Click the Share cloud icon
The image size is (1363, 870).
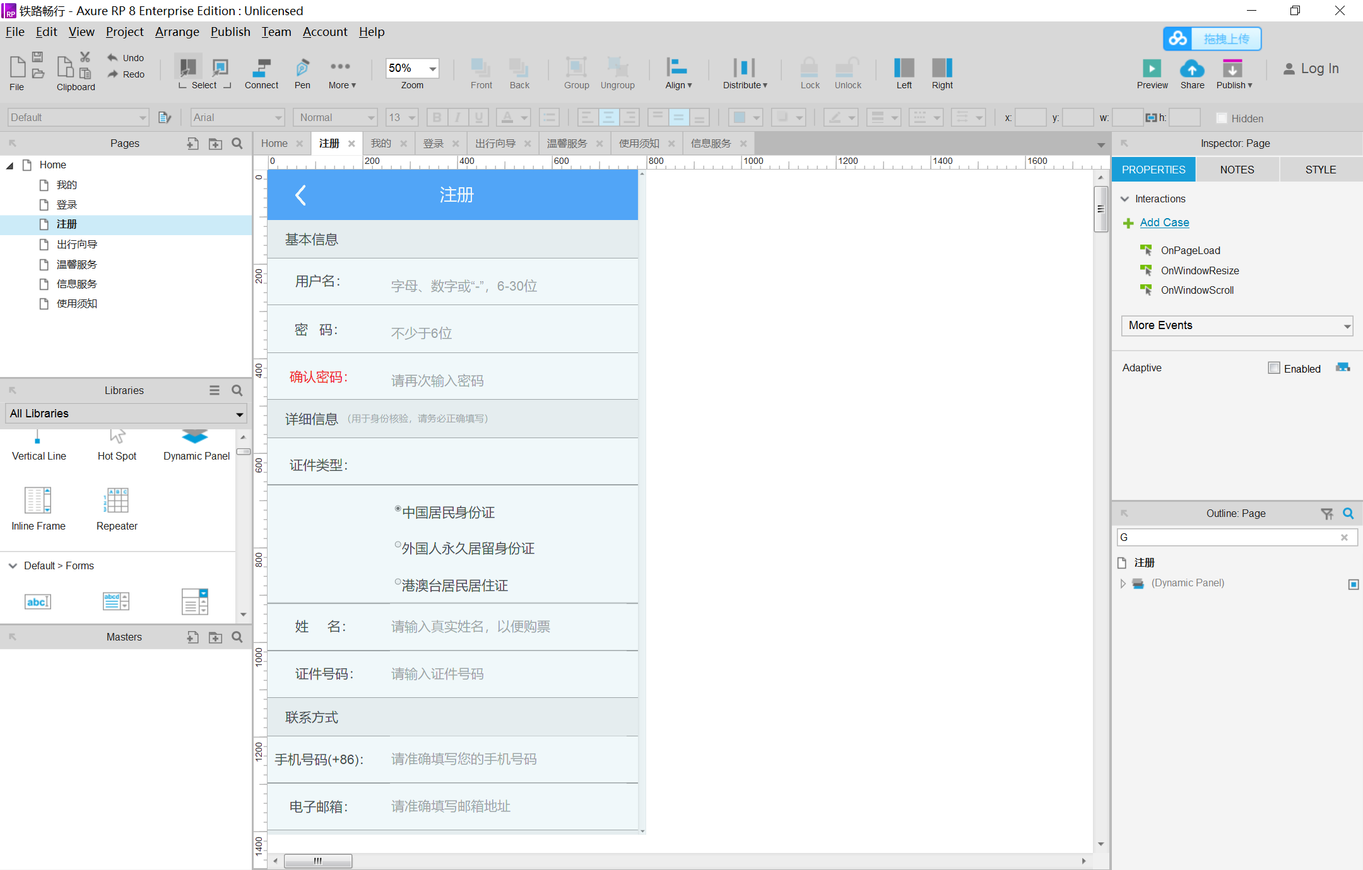coord(1192,68)
